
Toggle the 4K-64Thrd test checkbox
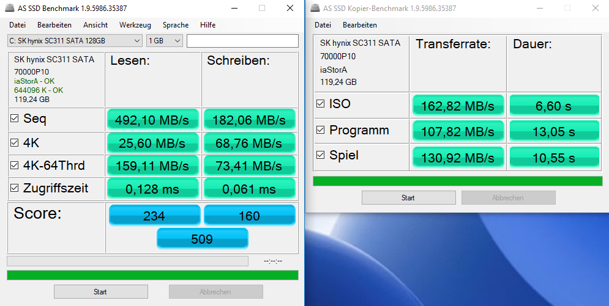pyautogui.click(x=15, y=166)
